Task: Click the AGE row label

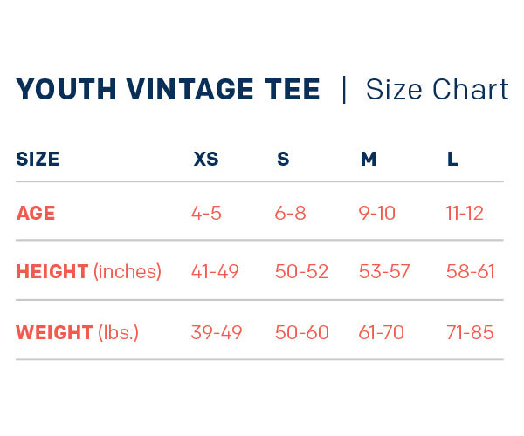Action: [x=36, y=214]
